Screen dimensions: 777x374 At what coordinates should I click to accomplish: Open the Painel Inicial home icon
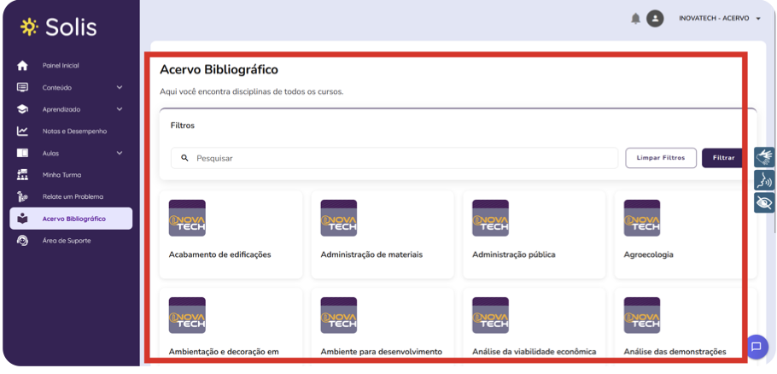(x=22, y=66)
